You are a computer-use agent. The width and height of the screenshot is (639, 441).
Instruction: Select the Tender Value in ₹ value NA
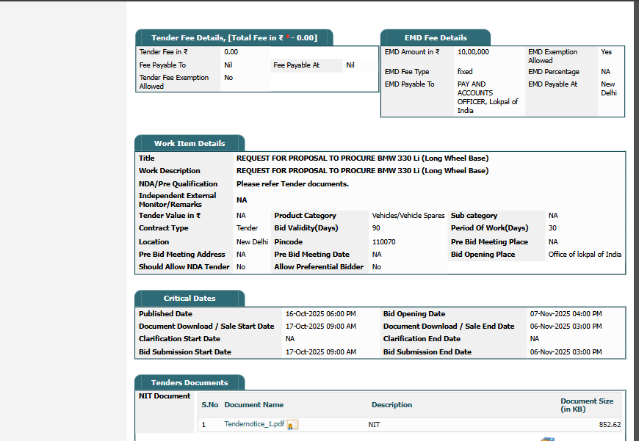coord(241,216)
